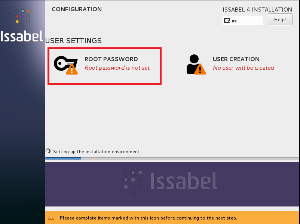Click the No user will be created text
Screen dimensions: 300x224
point(244,68)
